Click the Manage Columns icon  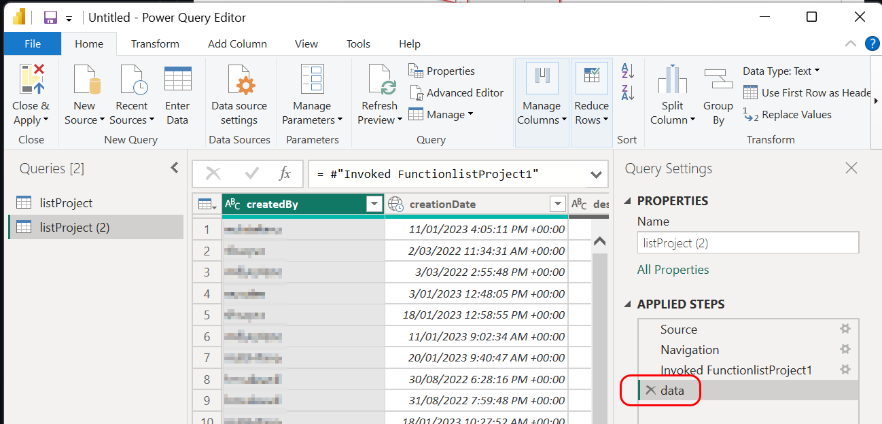point(542,79)
